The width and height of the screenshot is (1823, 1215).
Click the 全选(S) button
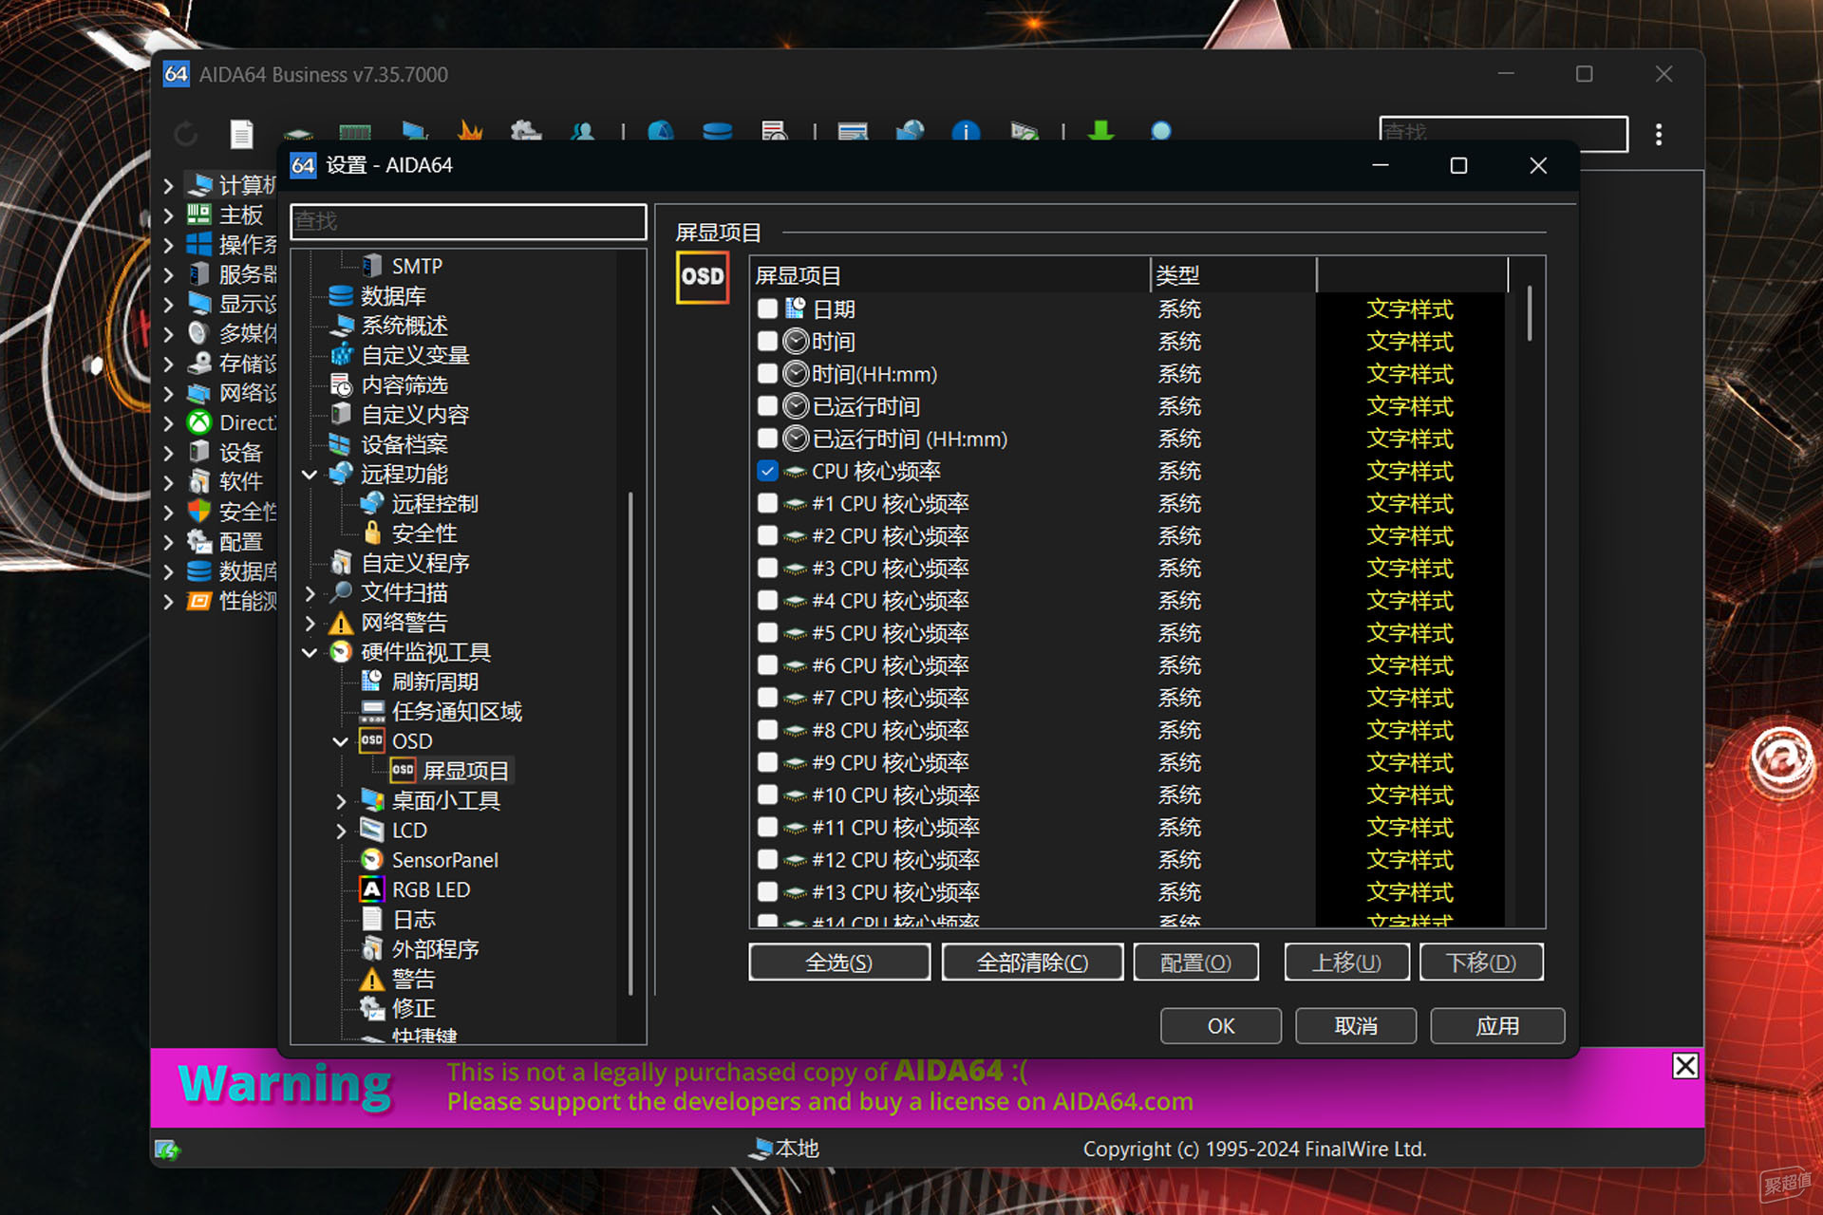point(839,963)
